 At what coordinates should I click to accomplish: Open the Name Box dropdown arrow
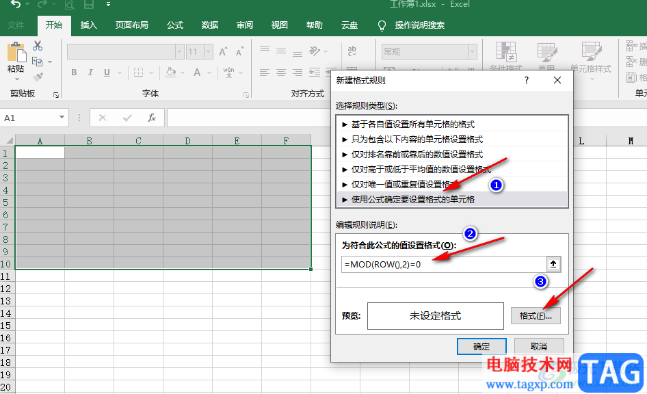62,118
